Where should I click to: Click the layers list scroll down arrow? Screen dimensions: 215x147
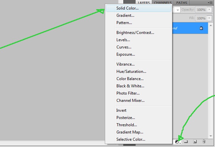(211, 136)
